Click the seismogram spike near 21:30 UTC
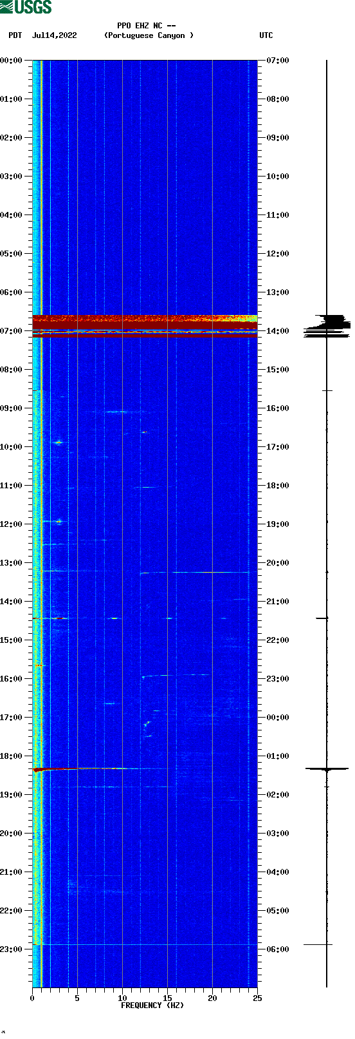355x1039 pixels. pos(322,618)
